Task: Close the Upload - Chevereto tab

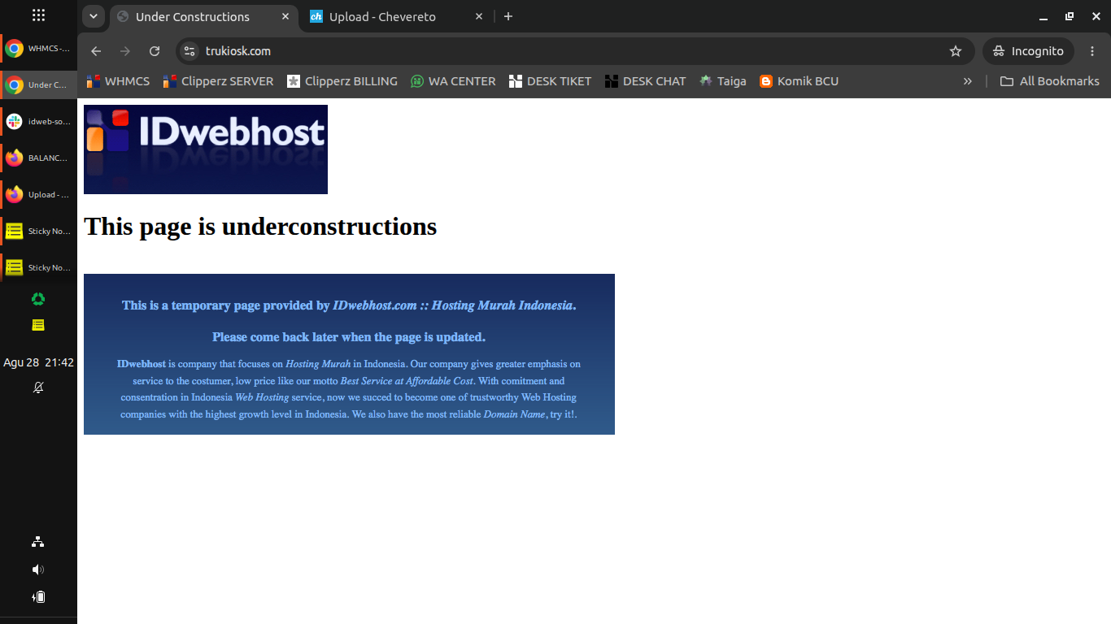Action: 479,16
